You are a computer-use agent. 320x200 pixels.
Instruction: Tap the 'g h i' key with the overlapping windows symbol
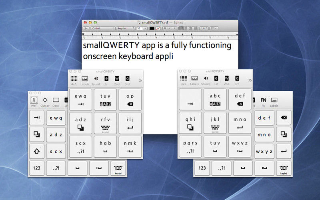(190, 123)
